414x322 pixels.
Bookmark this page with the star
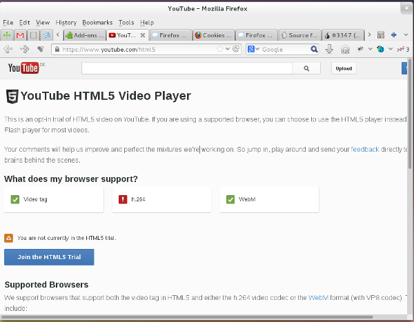click(x=219, y=49)
